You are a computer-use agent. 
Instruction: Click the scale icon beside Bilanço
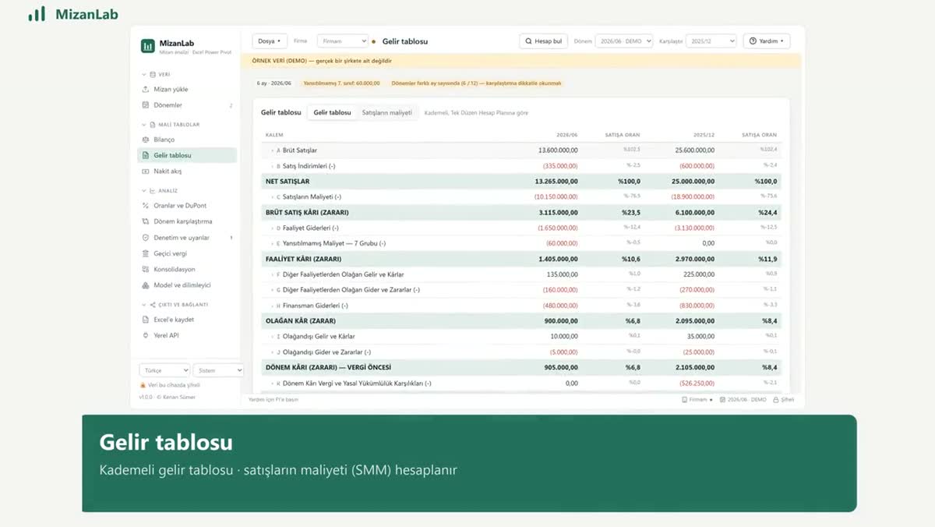point(146,140)
